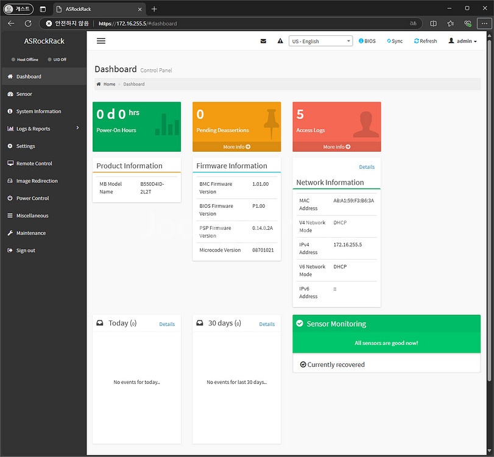Viewport: 494px width, 457px height.
Task: Refresh the dashboard page
Action: 425,41
